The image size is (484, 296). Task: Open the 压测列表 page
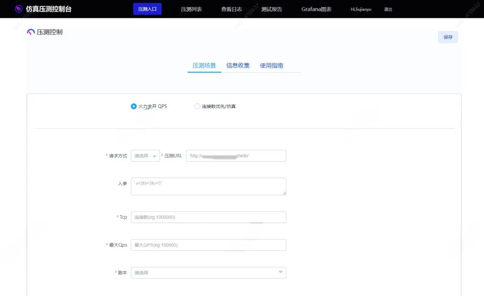point(190,8)
